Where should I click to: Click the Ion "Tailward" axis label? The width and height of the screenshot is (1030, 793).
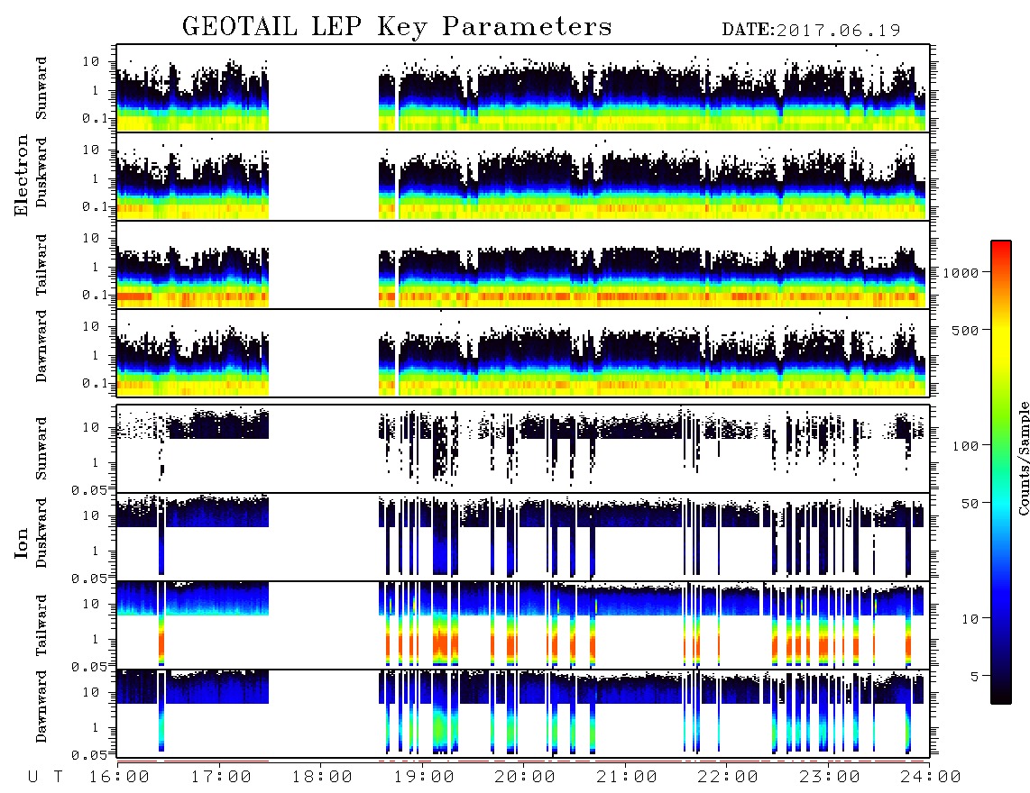[41, 625]
